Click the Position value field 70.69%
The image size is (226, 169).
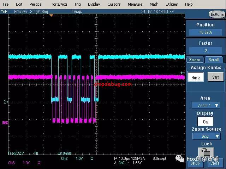pyautogui.click(x=205, y=32)
